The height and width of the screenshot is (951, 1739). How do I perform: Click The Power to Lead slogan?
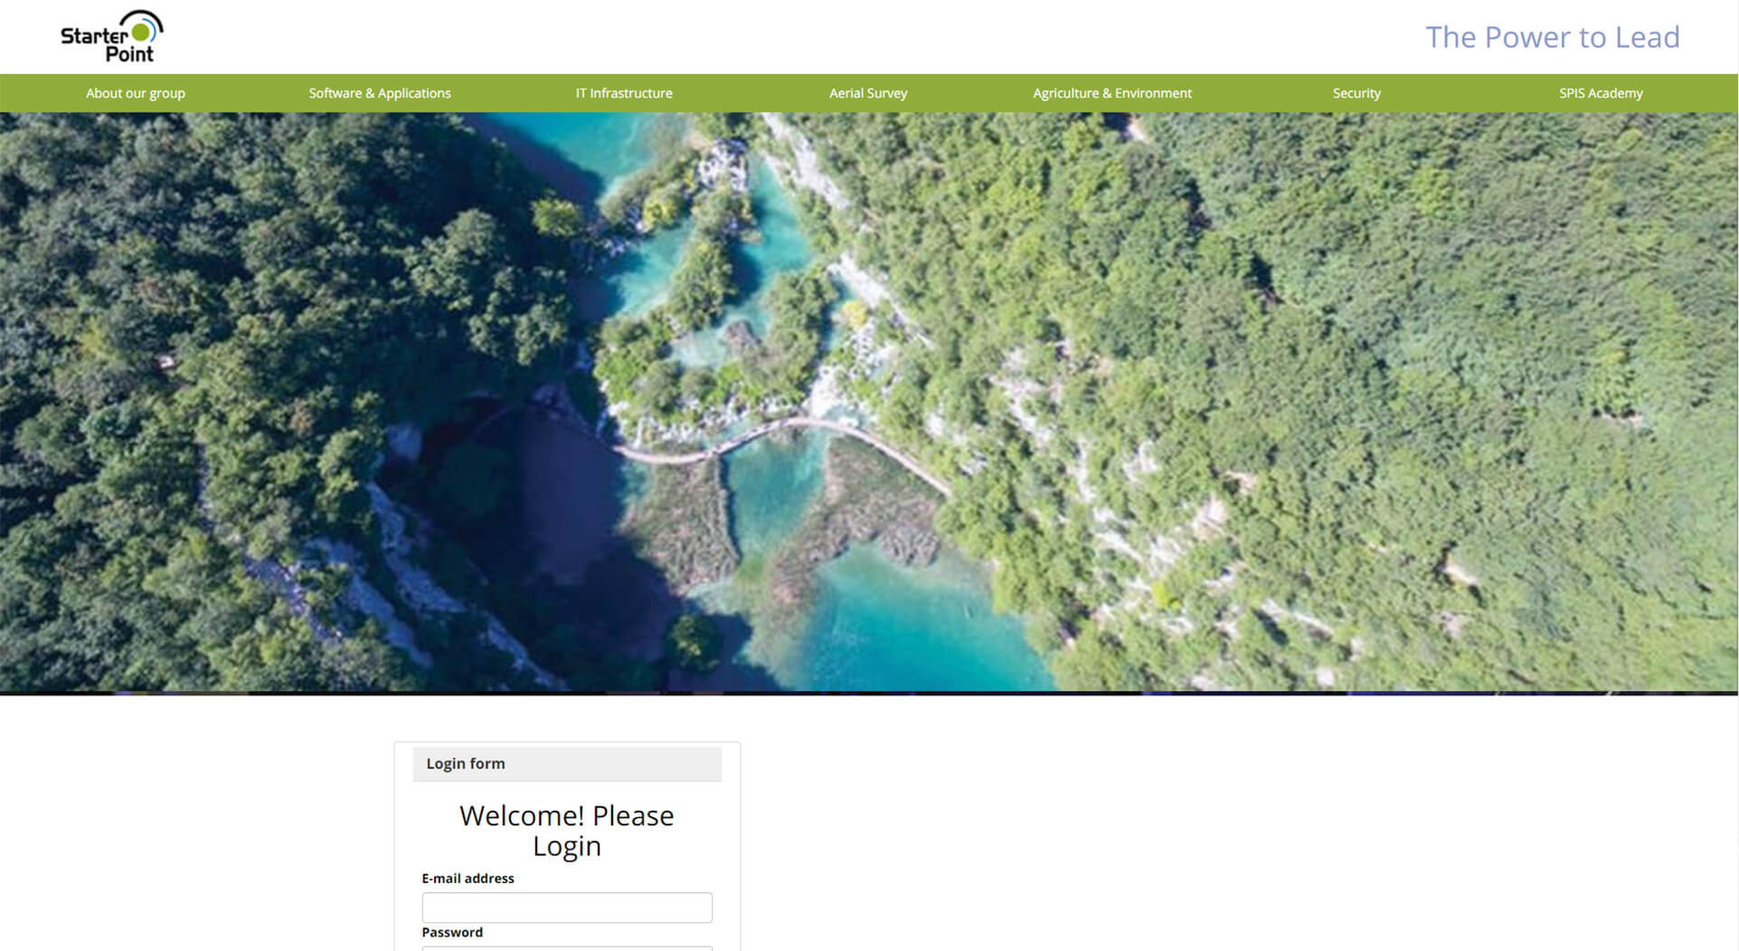1553,37
